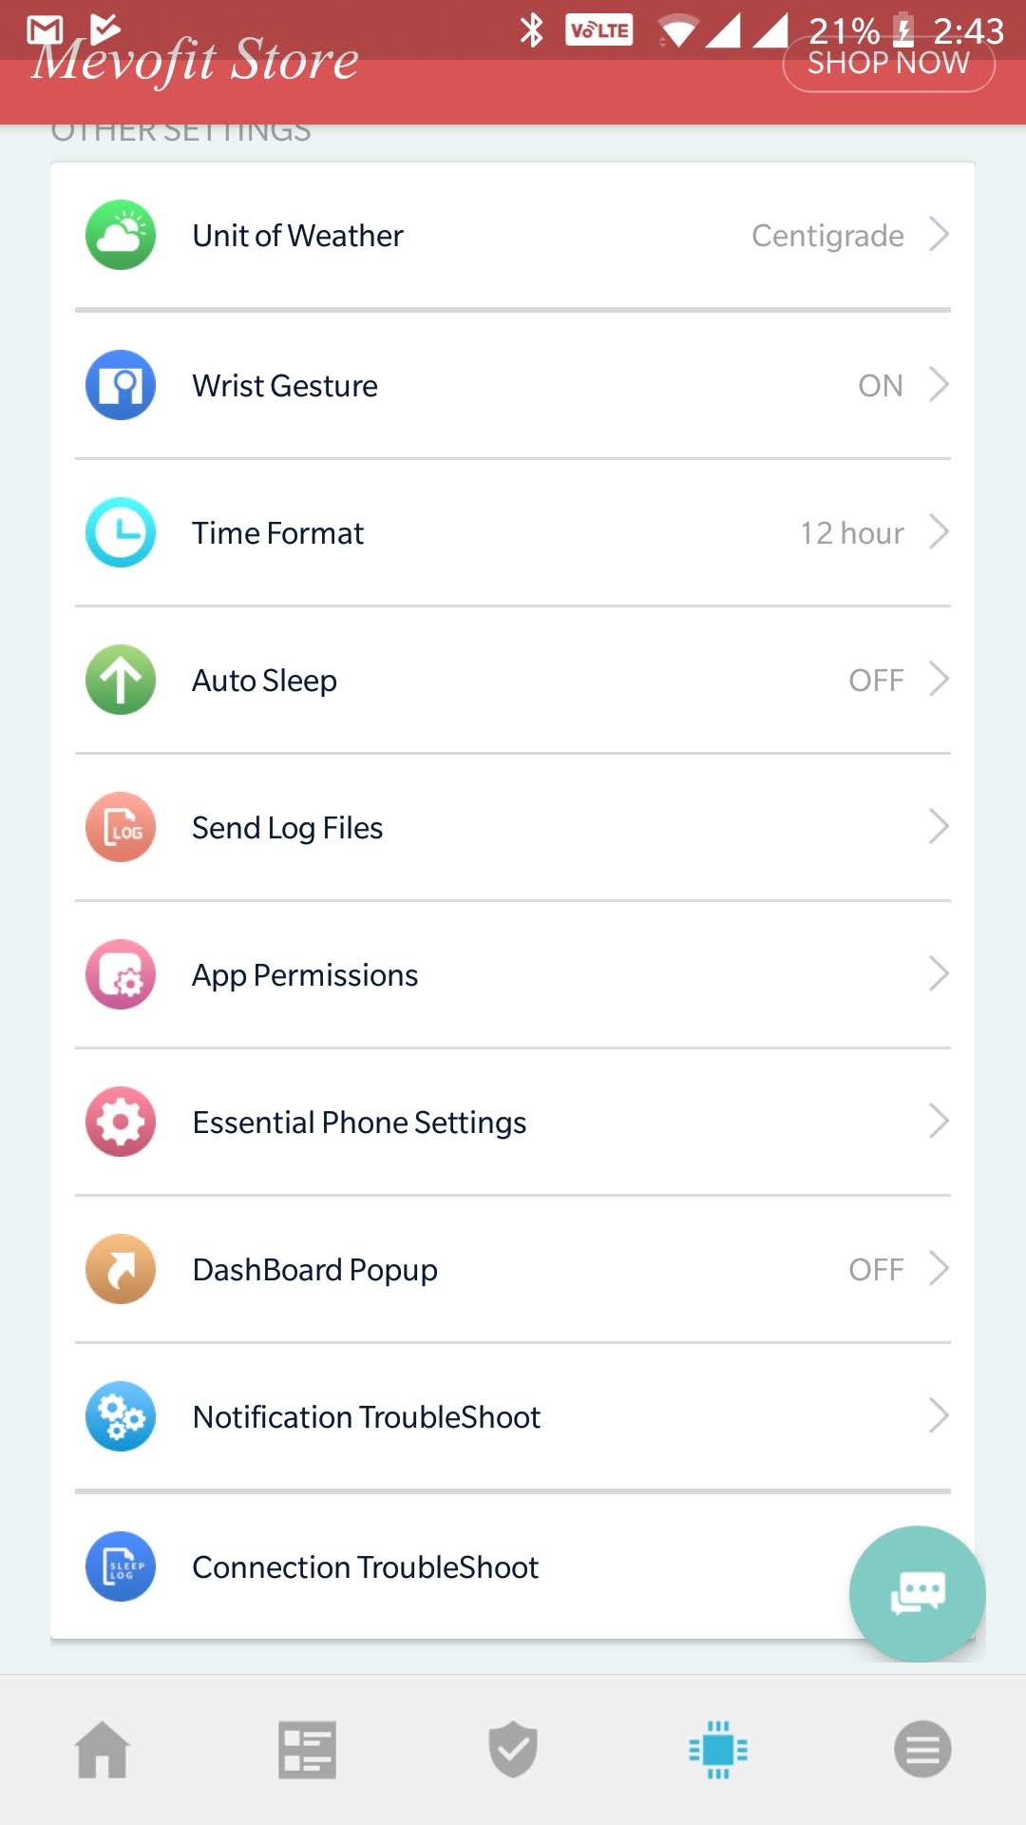This screenshot has height=1825, width=1026.
Task: Toggle Auto Sleep OFF setting
Action: coord(875,681)
